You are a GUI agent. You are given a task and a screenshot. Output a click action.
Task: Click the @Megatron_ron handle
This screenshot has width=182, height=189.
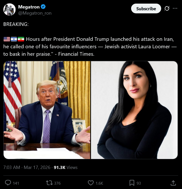pyautogui.click(x=35, y=13)
